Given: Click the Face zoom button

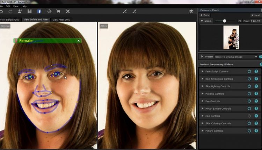Looking at the screenshot, I should (246, 21).
